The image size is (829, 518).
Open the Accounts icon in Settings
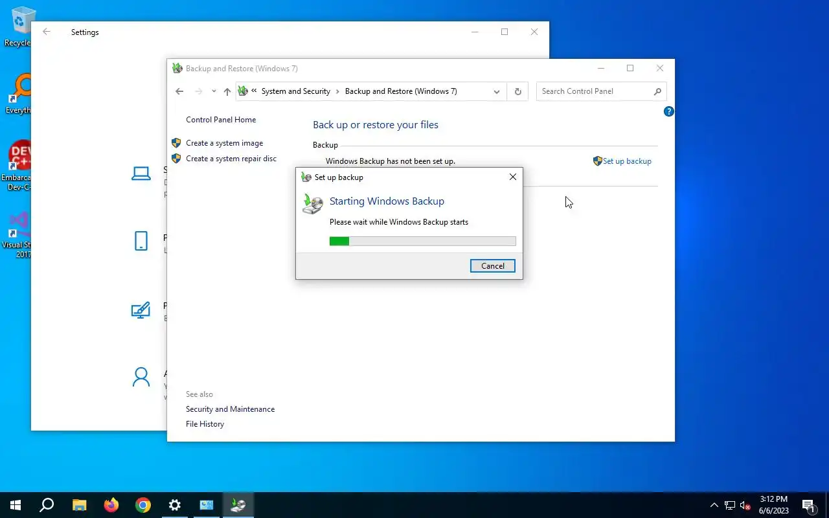coord(141,377)
